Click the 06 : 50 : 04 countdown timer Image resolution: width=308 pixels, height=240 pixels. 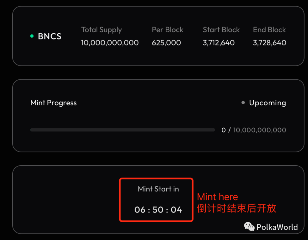click(x=158, y=210)
